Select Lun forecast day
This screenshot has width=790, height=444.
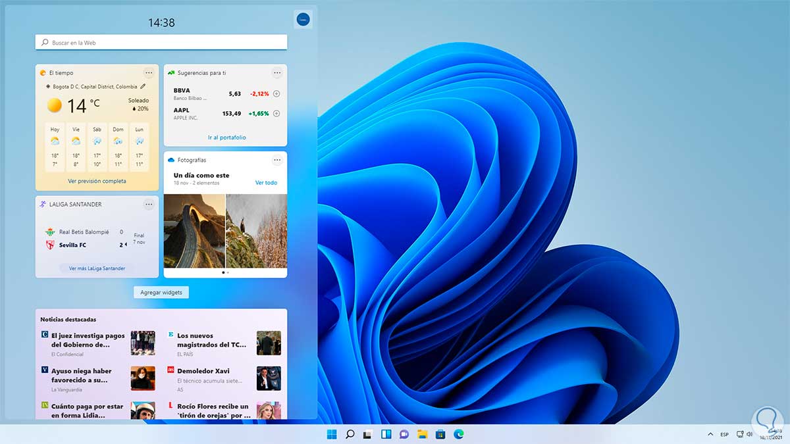coord(139,148)
